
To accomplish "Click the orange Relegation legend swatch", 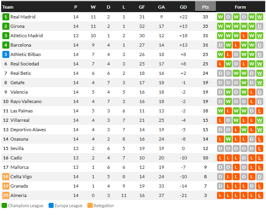I will pos(90,206).
